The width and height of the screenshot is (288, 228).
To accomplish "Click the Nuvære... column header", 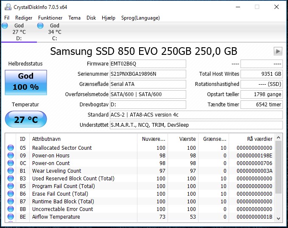I will [152, 139].
